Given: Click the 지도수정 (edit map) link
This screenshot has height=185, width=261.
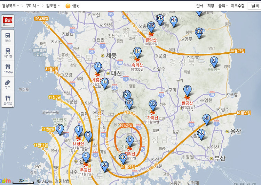Looking at the screenshot, I should click(238, 6).
